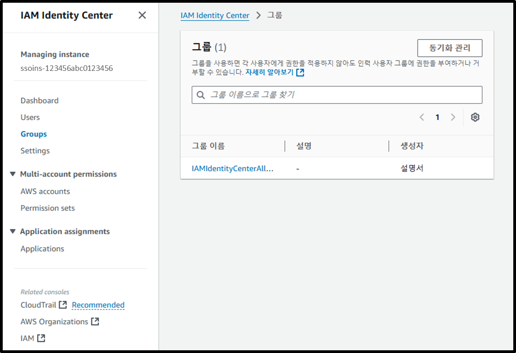
Task: Open Dashboard in sidebar
Action: point(39,100)
